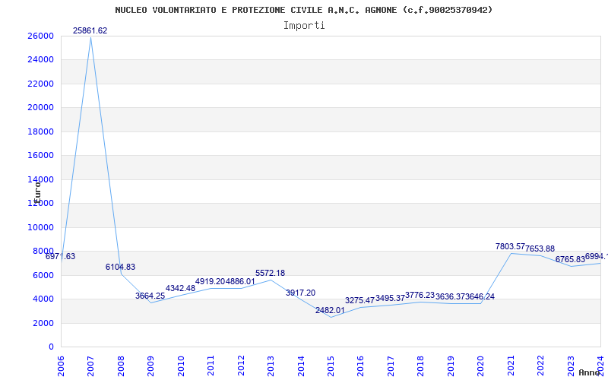
Task: Click the 18000 y-axis tick label
Action: (40, 131)
